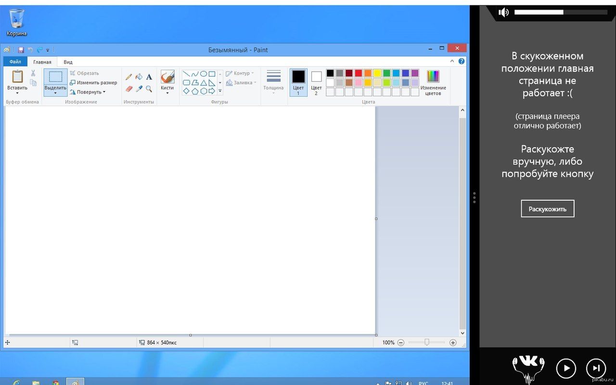Open the Fill dropdown for shapes

point(241,83)
